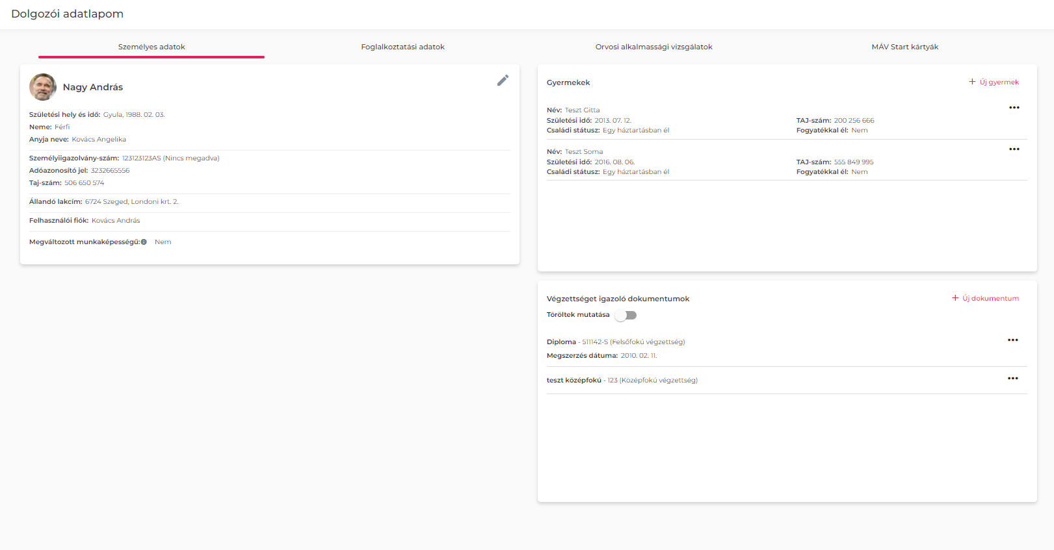Click the info icon next to Megváltozott munkaképességű
The width and height of the screenshot is (1054, 550).
click(144, 242)
